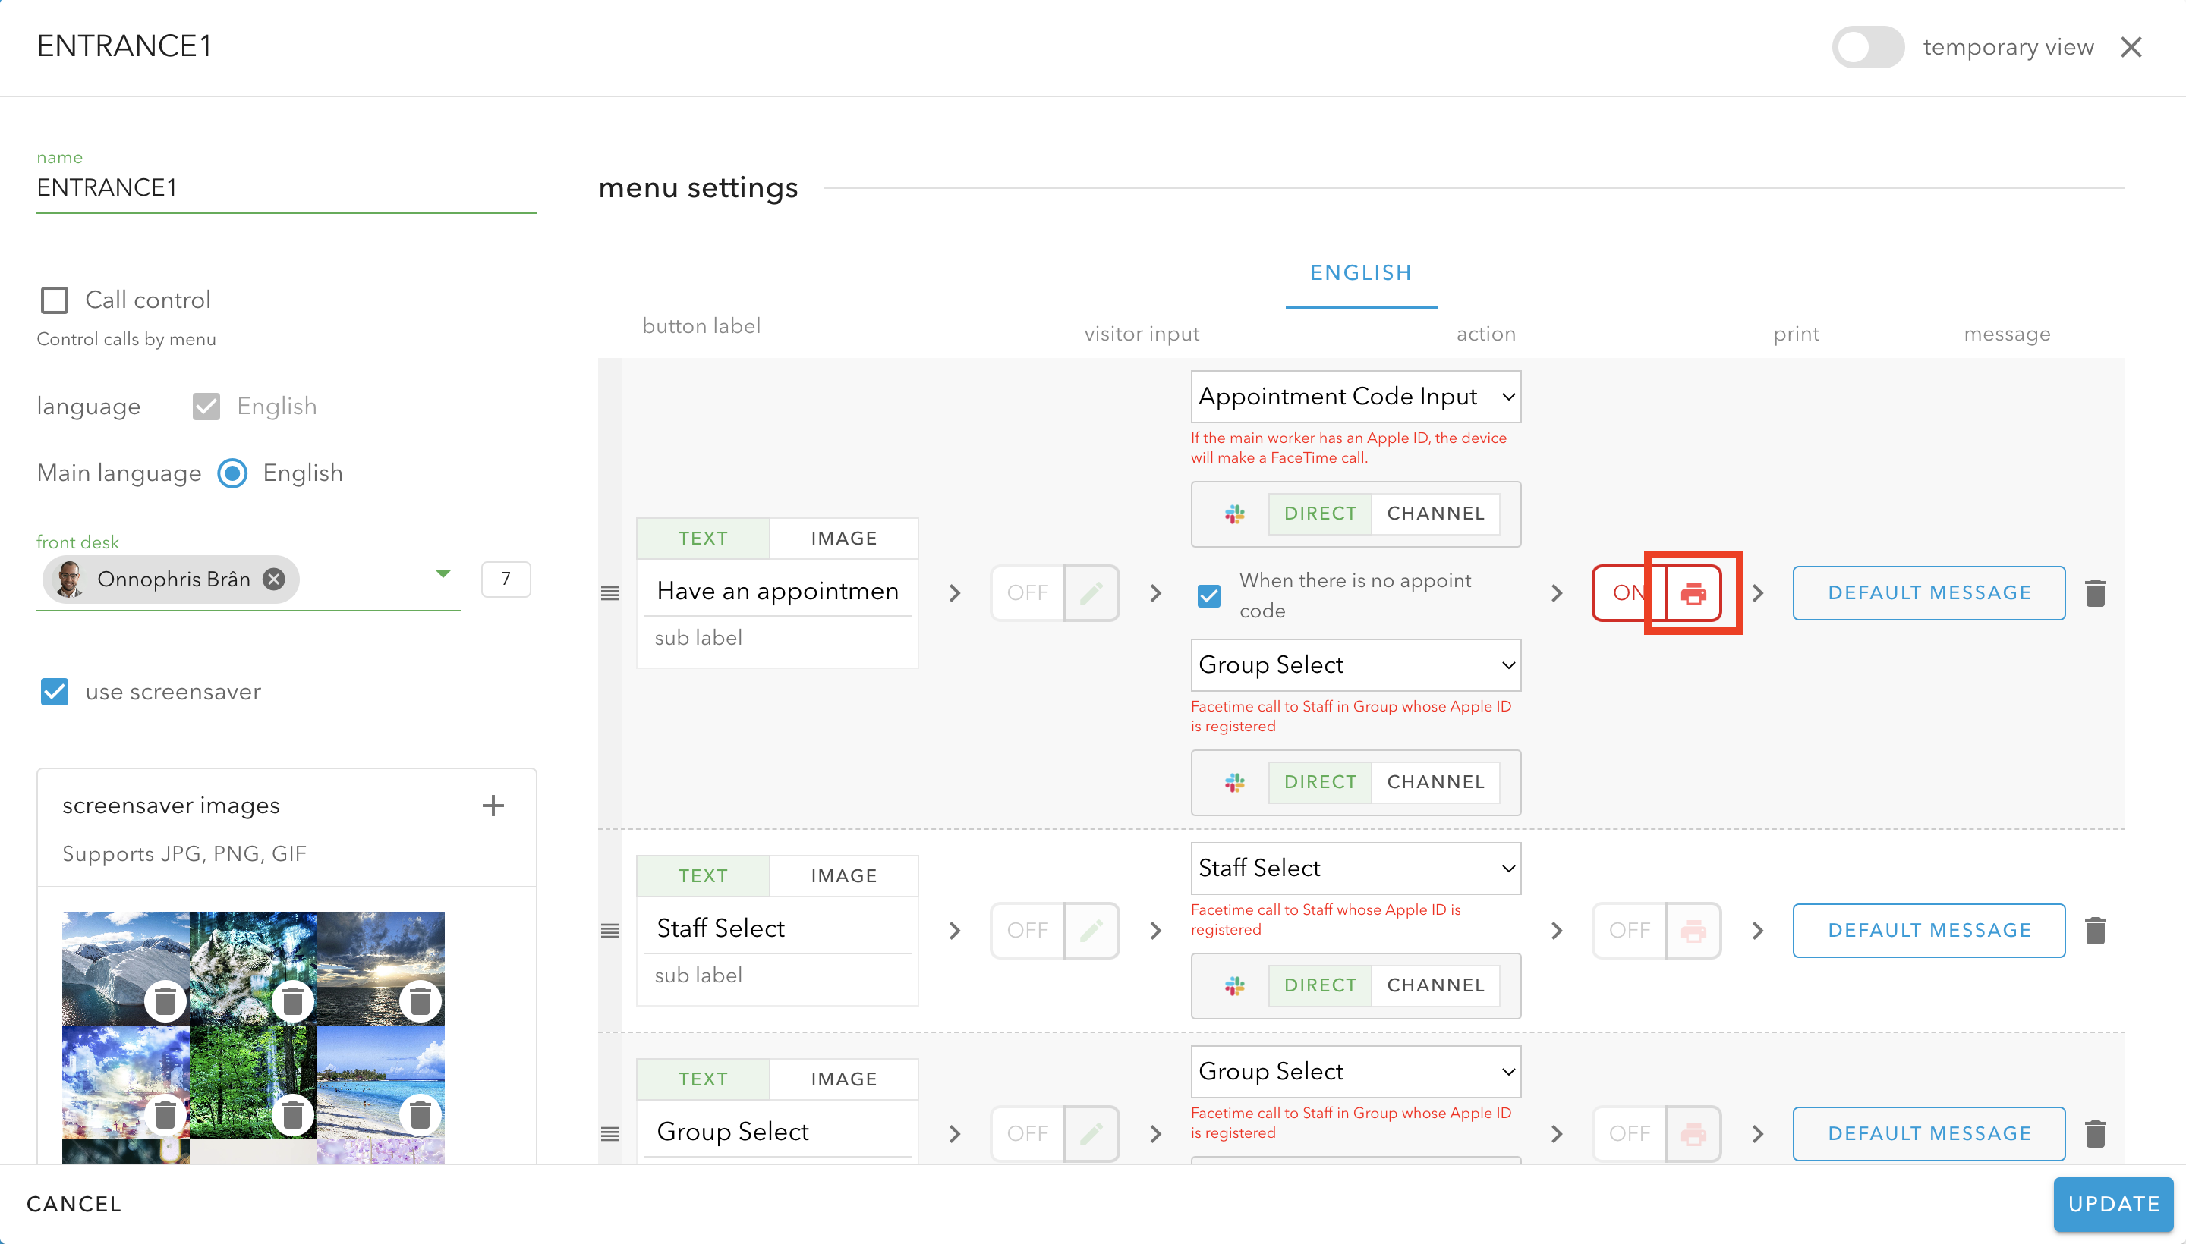The width and height of the screenshot is (2186, 1244).
Task: Click the 'Have an appointmen' label field
Action: coord(777,590)
